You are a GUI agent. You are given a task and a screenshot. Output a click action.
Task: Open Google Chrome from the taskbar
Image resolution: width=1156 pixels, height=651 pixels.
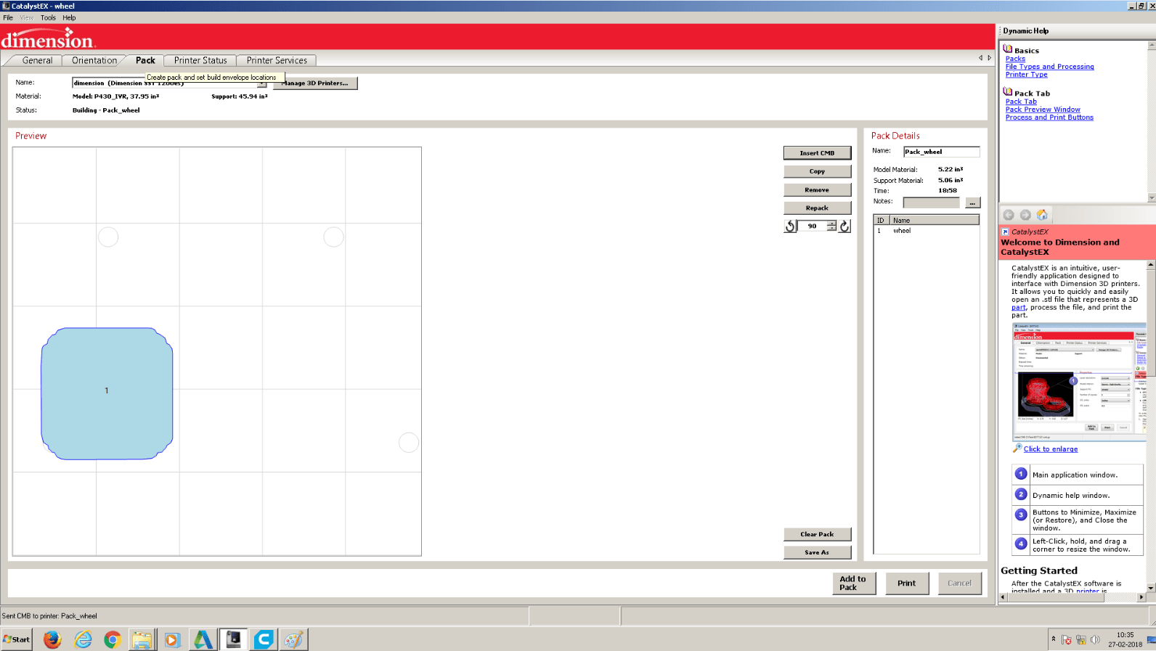click(x=113, y=639)
